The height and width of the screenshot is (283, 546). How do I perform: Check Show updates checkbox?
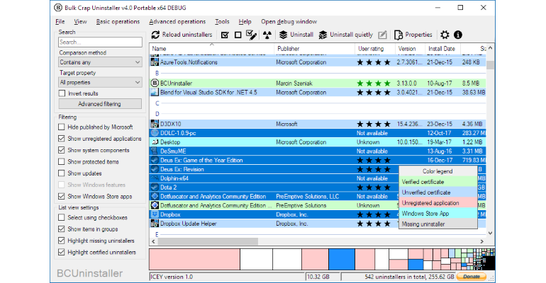[61, 173]
